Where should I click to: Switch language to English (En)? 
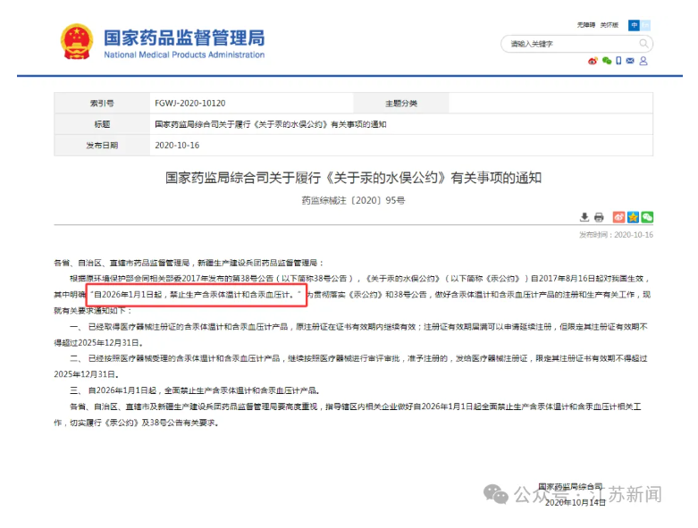(645, 25)
